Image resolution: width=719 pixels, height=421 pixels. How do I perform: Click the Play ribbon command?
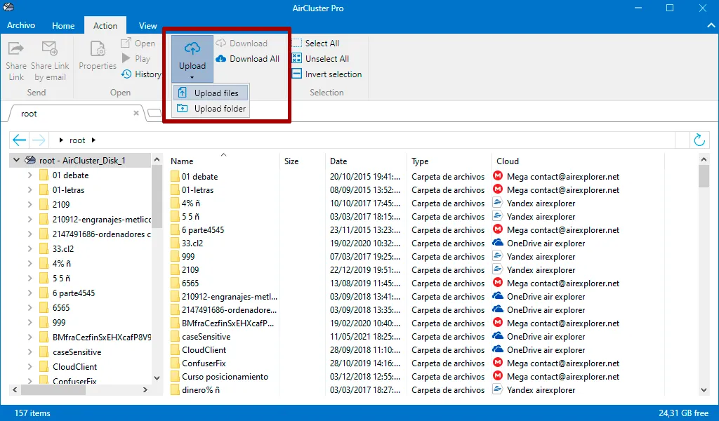(x=136, y=59)
